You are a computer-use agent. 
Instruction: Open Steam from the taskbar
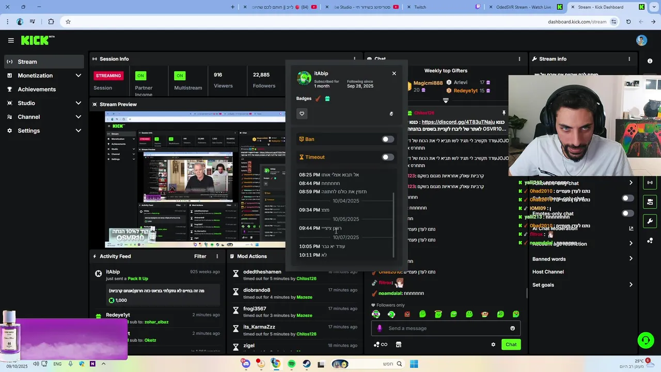click(x=306, y=364)
